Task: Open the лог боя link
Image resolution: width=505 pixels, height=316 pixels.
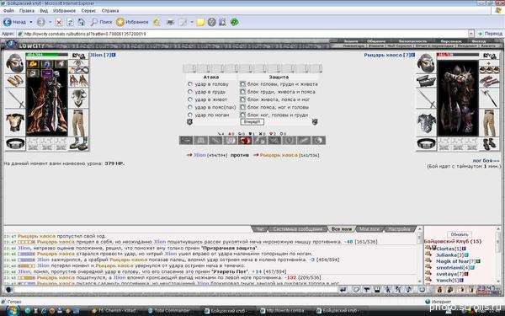Action: point(486,160)
